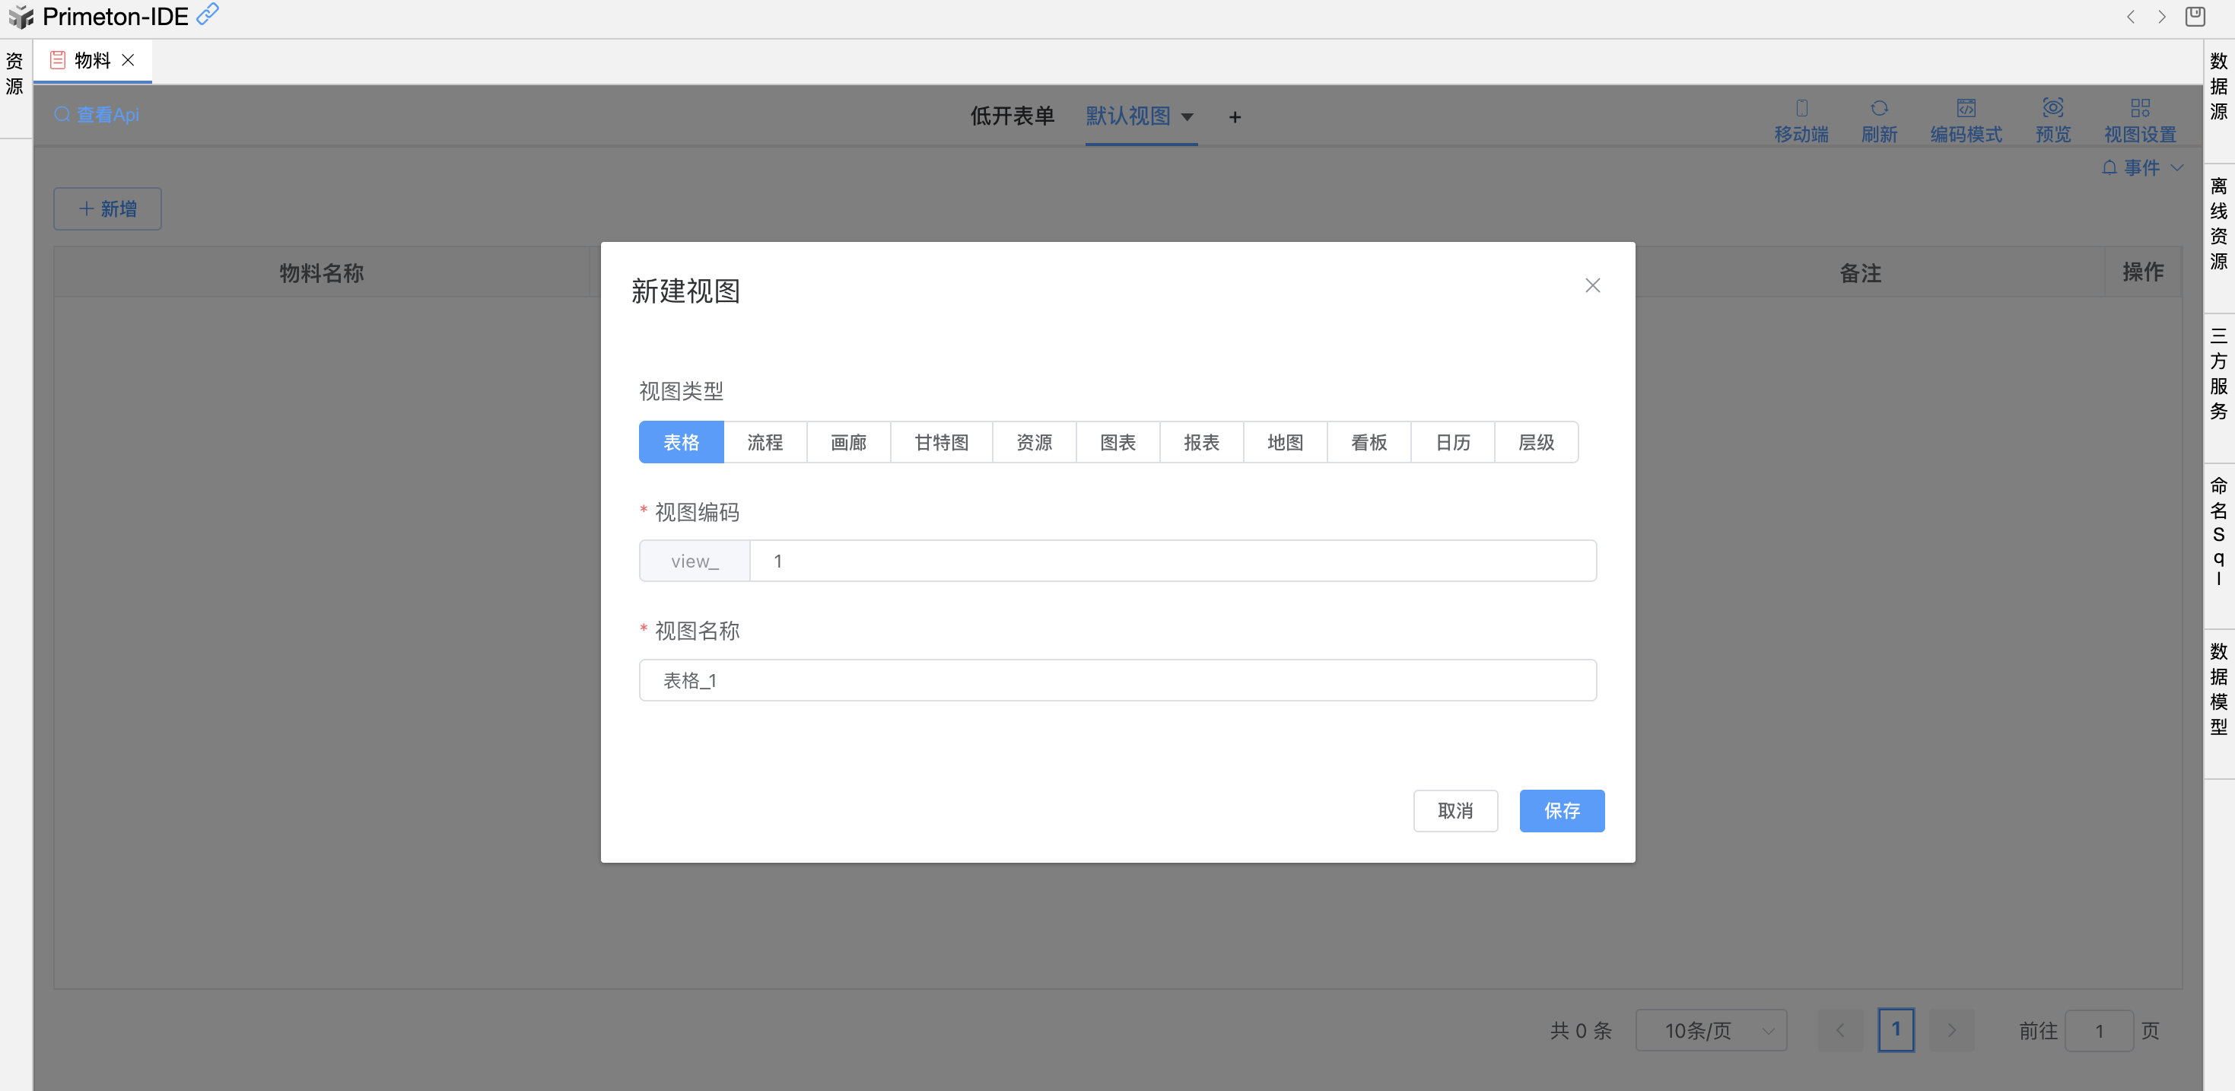This screenshot has height=1091, width=2235.
Task: Click the 保存 button
Action: point(1561,811)
